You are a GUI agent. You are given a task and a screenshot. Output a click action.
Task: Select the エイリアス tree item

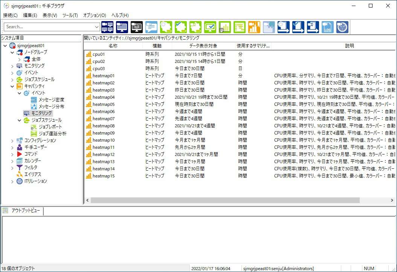click(33, 174)
